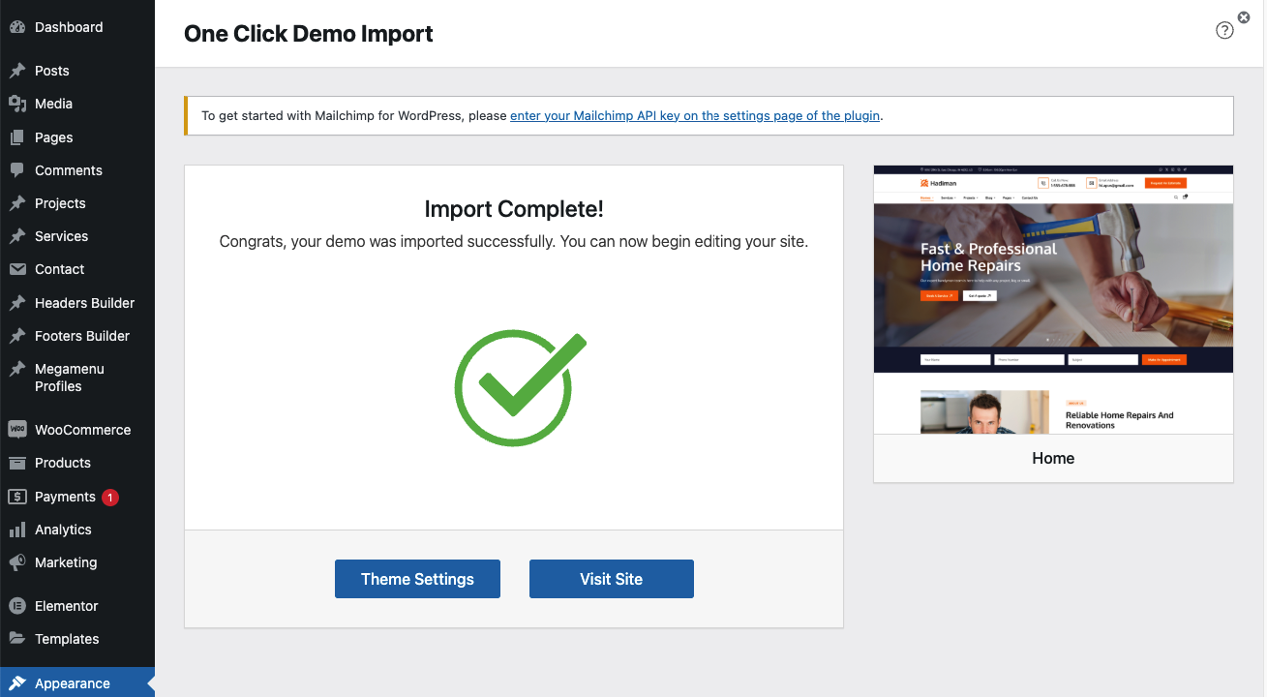The width and height of the screenshot is (1267, 697).
Task: Click the Comments speech bubble icon
Action: click(17, 169)
